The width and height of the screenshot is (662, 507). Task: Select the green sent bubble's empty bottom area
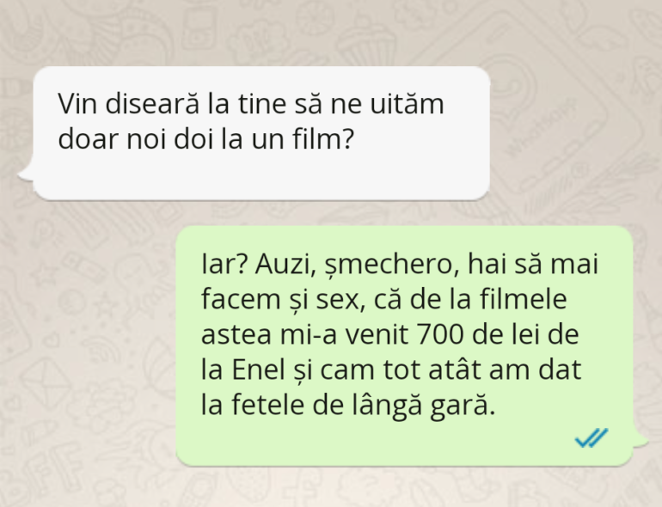click(x=371, y=441)
